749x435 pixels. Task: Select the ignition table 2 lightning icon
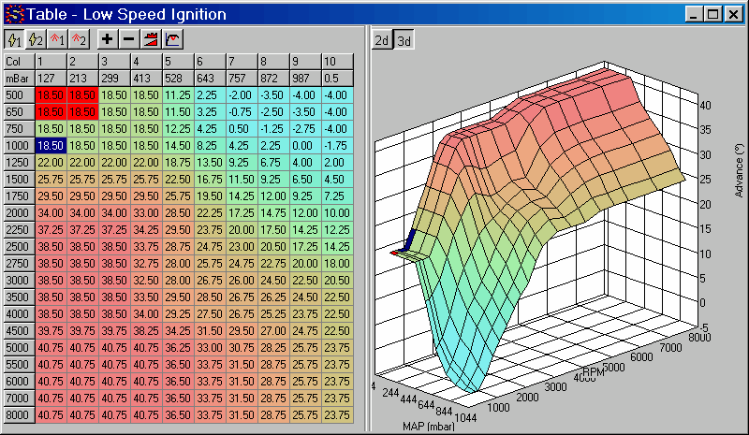(x=36, y=39)
